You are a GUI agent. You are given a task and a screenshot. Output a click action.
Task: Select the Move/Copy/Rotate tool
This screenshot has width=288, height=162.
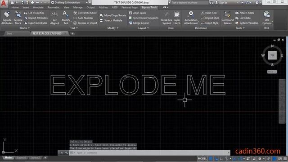tap(113, 15)
